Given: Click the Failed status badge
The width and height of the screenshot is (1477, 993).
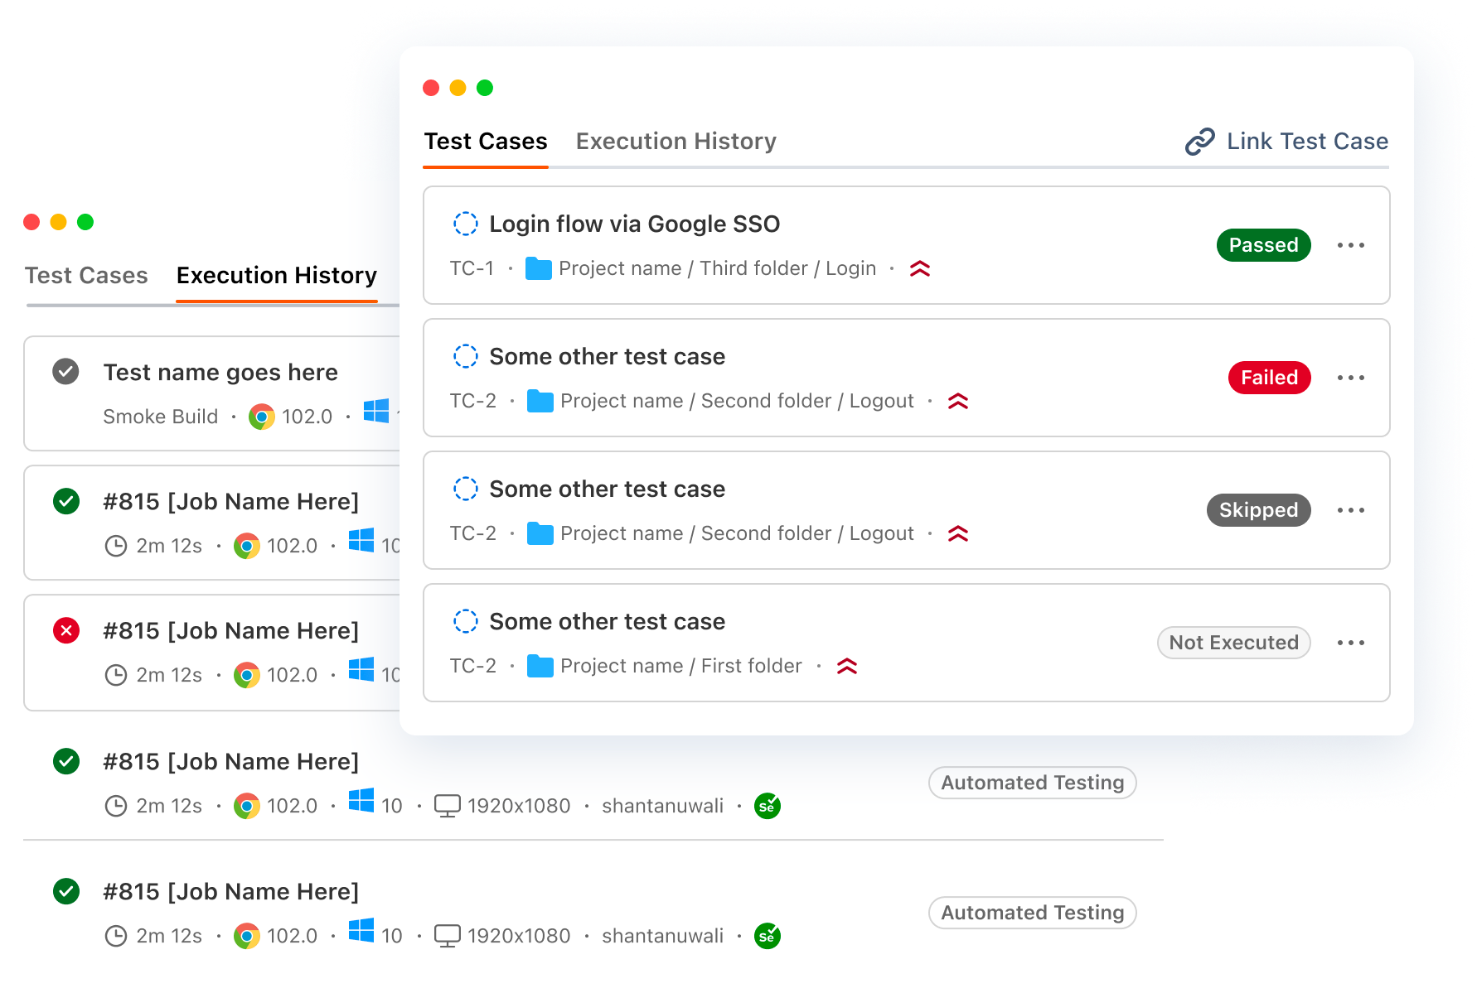Looking at the screenshot, I should tap(1269, 378).
